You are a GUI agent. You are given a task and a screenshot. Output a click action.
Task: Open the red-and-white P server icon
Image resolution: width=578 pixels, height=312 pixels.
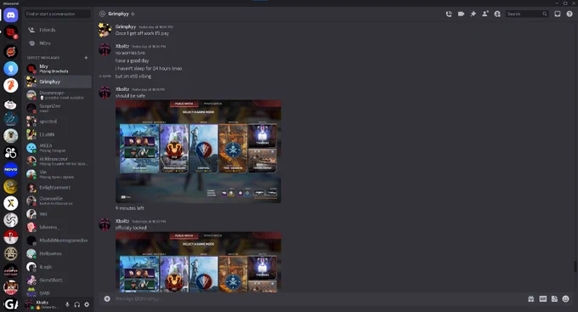coord(11,237)
